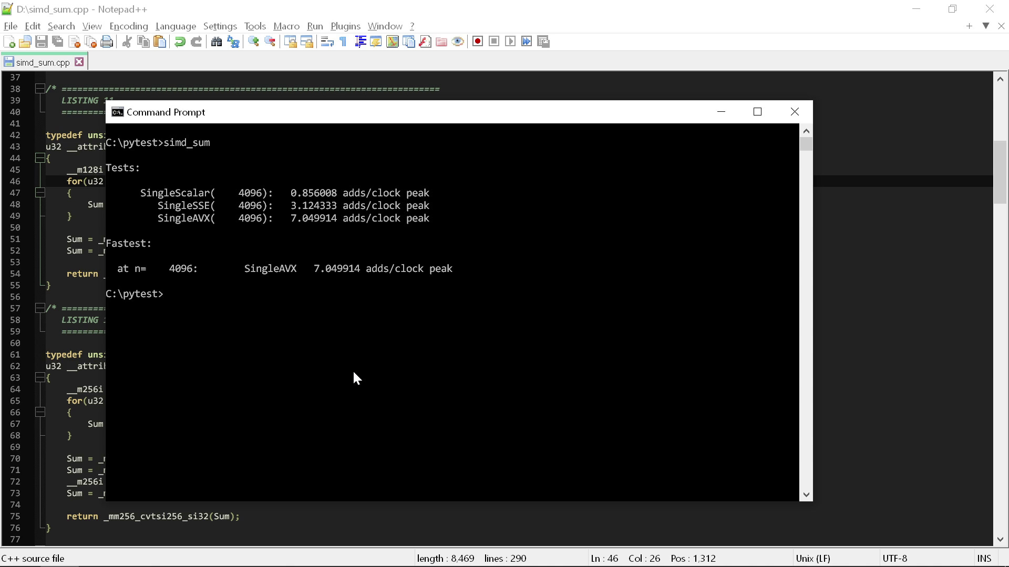Open the Document Map panel

[x=393, y=41]
